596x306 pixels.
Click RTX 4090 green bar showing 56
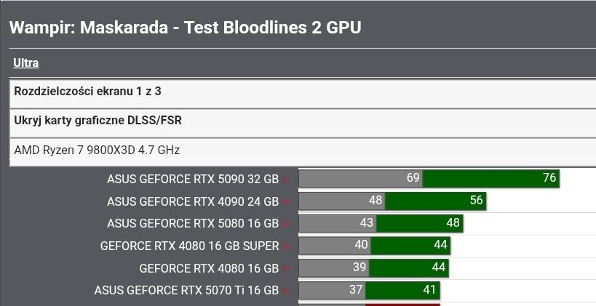tap(435, 201)
